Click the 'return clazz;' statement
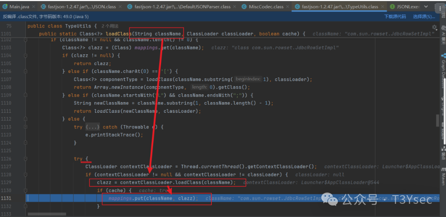The height and width of the screenshot is (217, 446). pyautogui.click(x=93, y=63)
